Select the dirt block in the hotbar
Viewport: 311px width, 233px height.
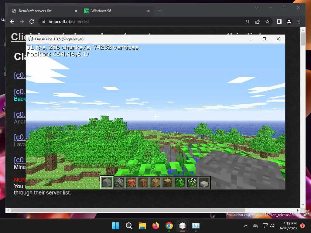(143, 182)
